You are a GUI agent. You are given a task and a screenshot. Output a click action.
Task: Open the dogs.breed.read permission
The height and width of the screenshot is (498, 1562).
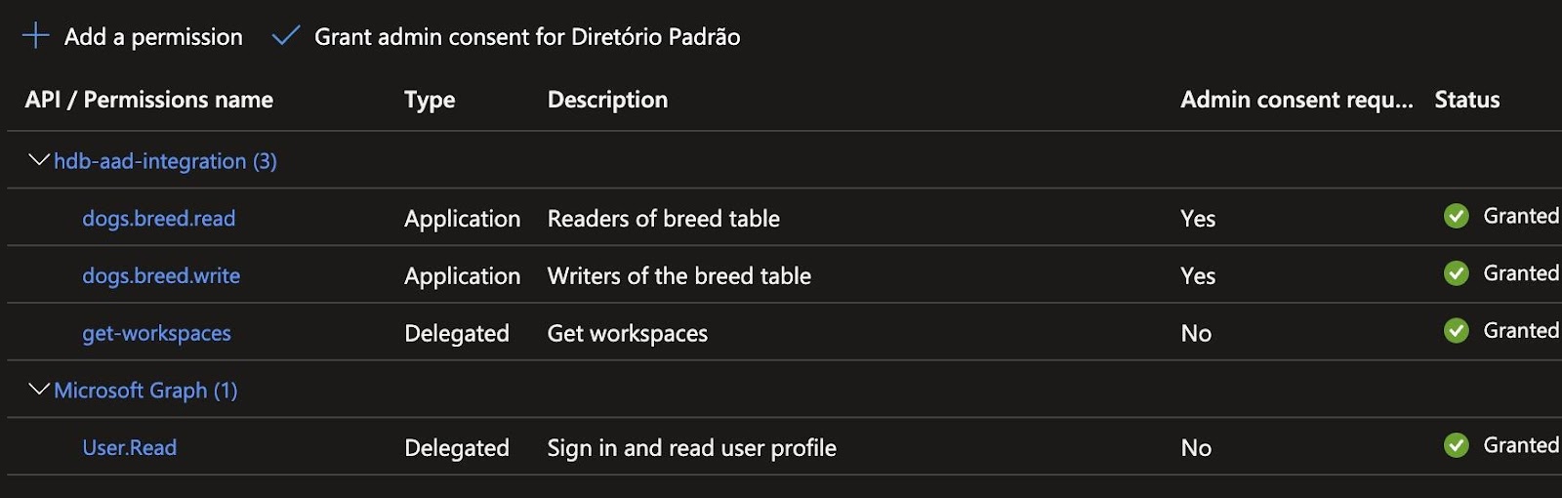point(158,219)
